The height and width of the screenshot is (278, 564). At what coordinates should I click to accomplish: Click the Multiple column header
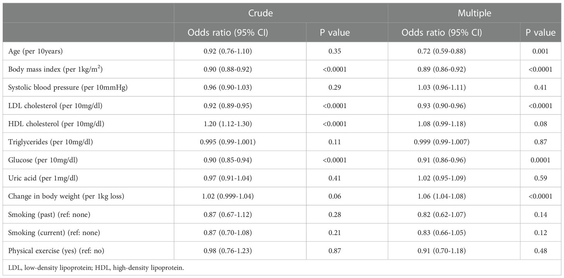pos(474,13)
